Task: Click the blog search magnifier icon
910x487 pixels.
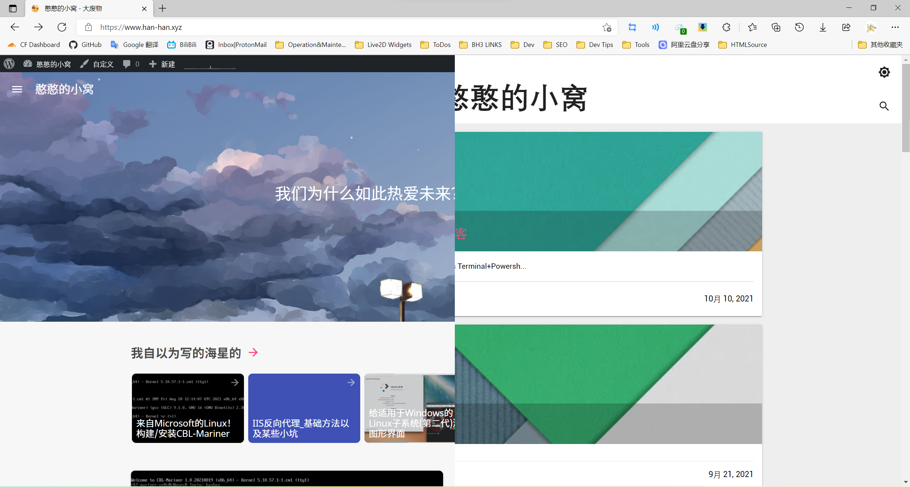Action: pyautogui.click(x=884, y=106)
